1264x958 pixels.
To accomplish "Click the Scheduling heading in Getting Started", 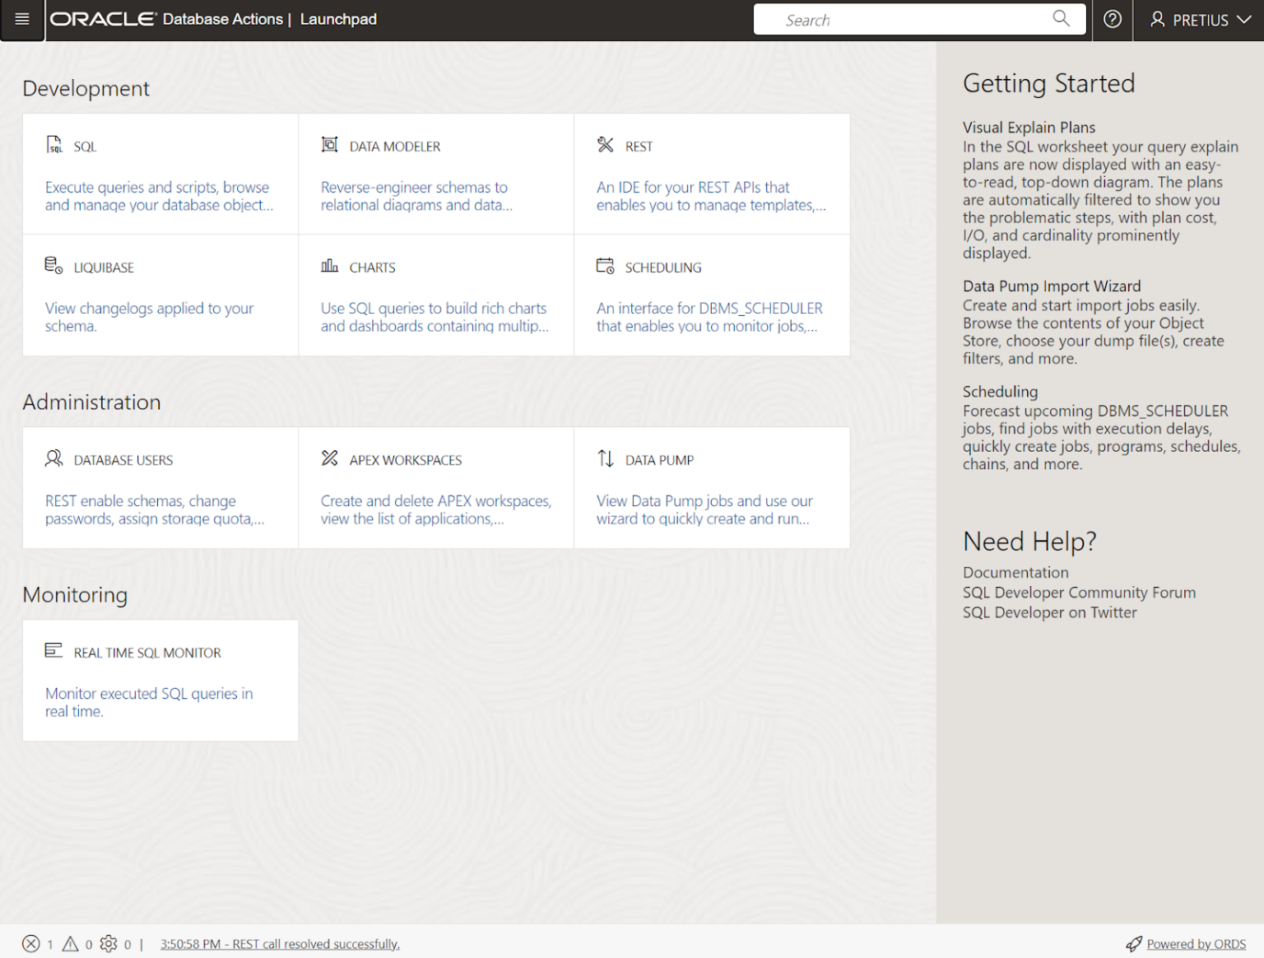I will 1000,392.
